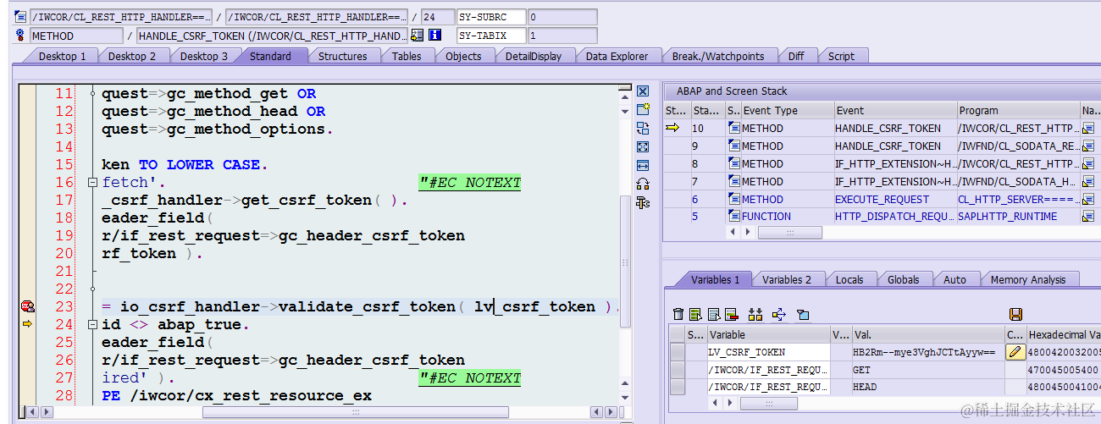Switch to Globals tab
Viewport: 1101px width, 424px height.
903,279
